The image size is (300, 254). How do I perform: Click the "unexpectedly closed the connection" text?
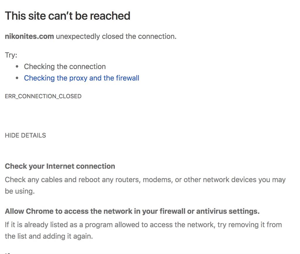[x=116, y=36]
